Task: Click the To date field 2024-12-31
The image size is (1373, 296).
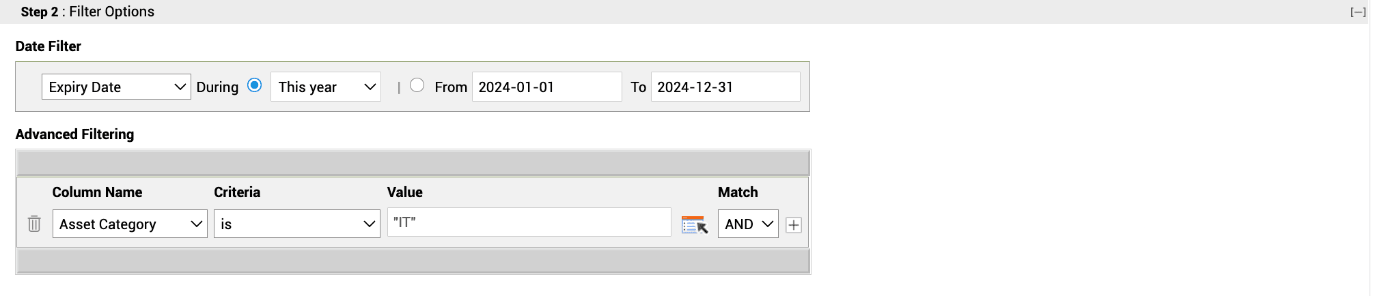Action: (x=725, y=87)
